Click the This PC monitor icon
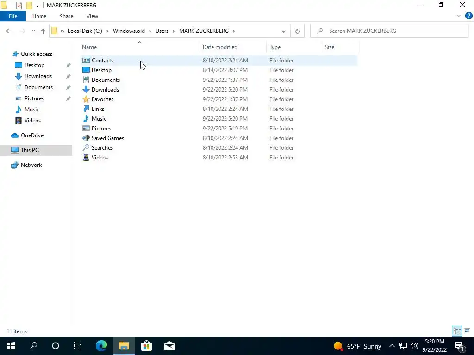474x355 pixels. pyautogui.click(x=14, y=150)
